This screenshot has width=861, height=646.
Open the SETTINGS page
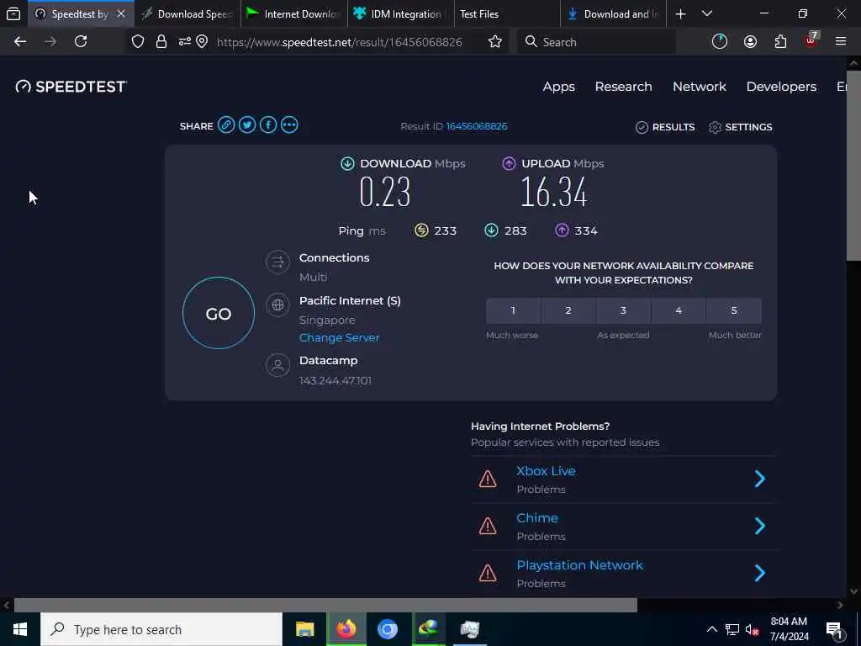(x=740, y=127)
